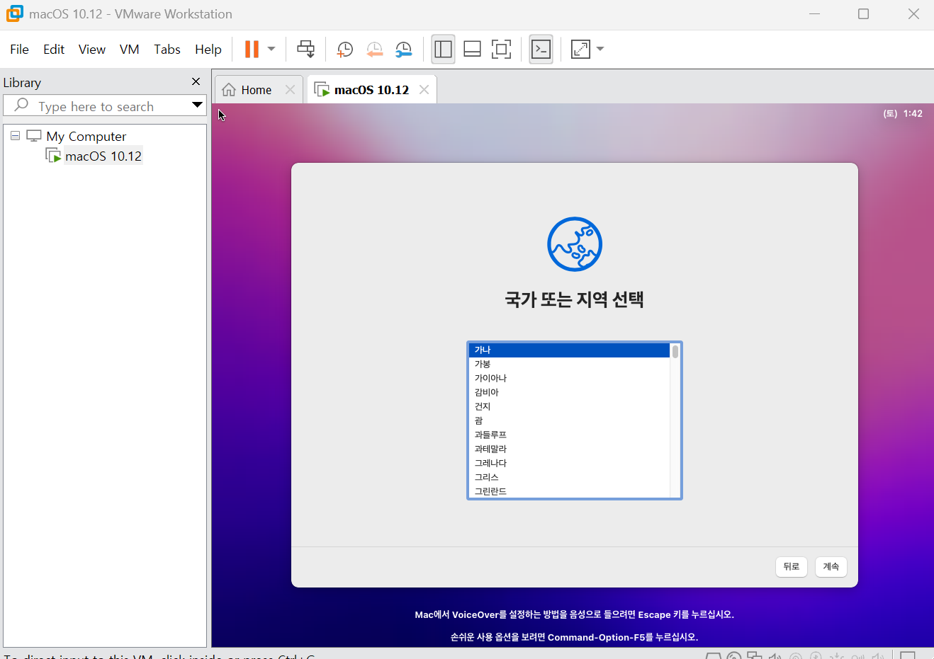Open the stretch mode dropdown arrow

coord(600,49)
